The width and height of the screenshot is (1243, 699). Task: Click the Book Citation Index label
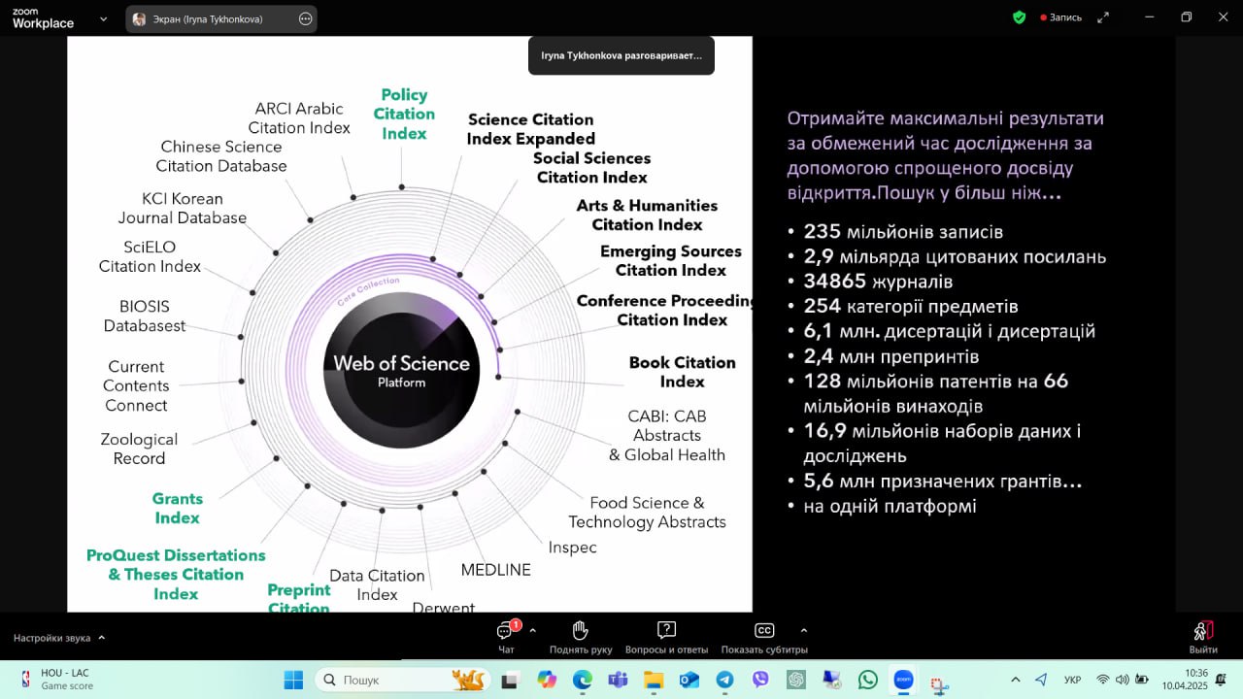683,372
